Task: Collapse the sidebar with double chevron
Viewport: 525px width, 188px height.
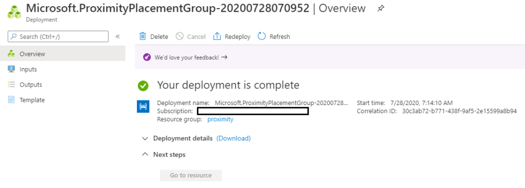Action: (118, 36)
